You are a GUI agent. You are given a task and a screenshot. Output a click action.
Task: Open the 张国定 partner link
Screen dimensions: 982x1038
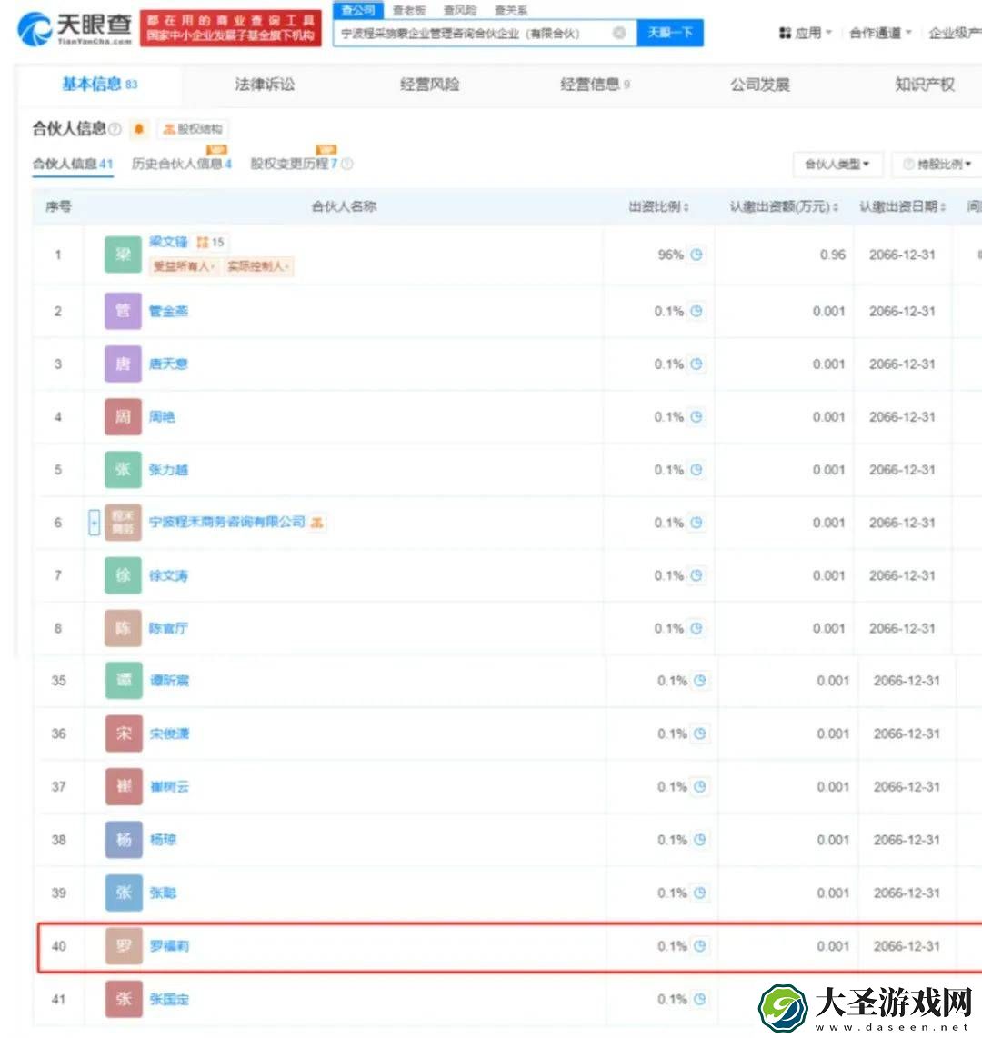click(x=169, y=999)
